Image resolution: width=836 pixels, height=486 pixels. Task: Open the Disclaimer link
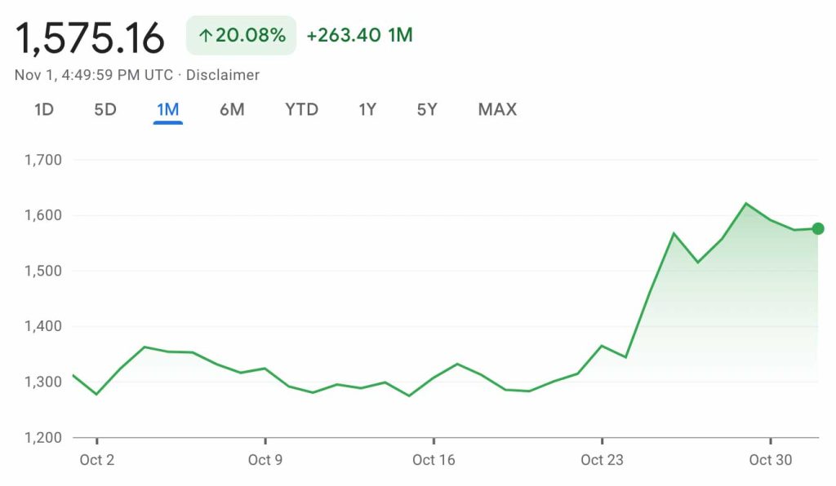pos(223,75)
